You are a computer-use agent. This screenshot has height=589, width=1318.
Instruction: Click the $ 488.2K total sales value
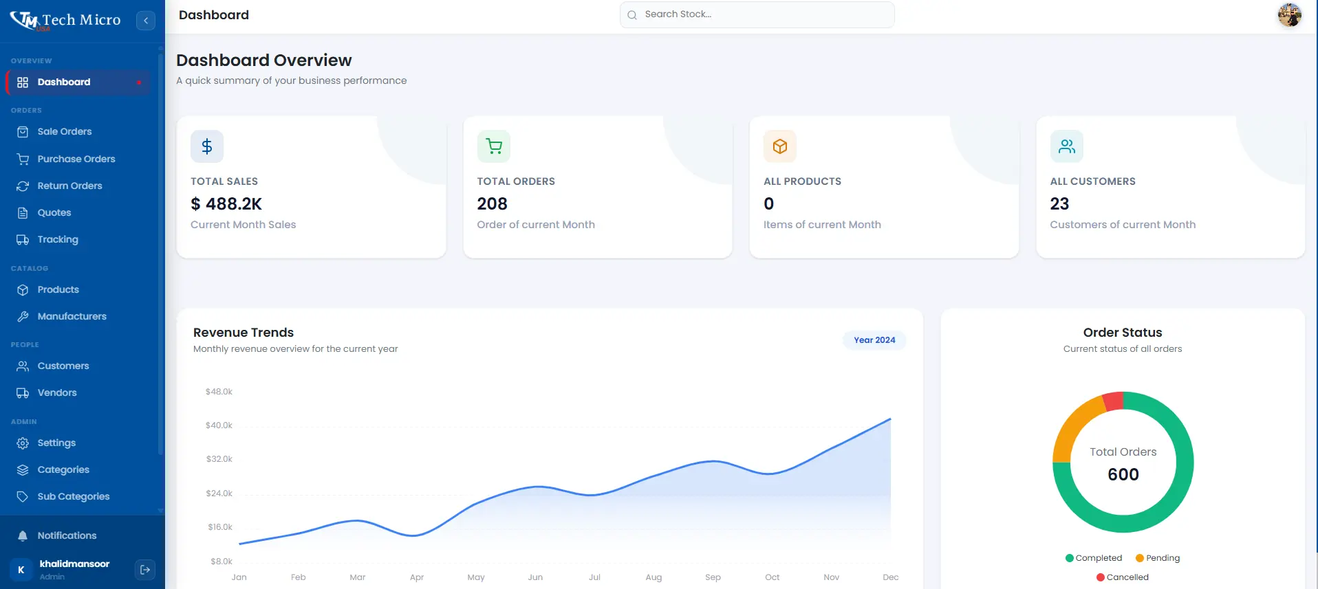tap(226, 204)
